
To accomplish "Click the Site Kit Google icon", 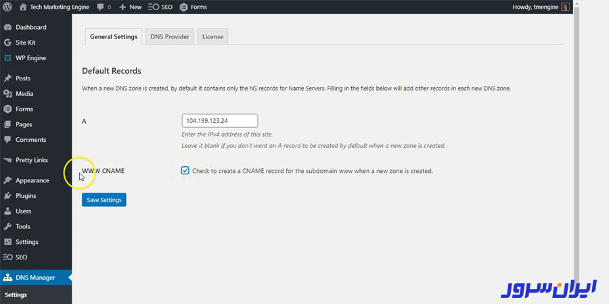I will (7, 43).
